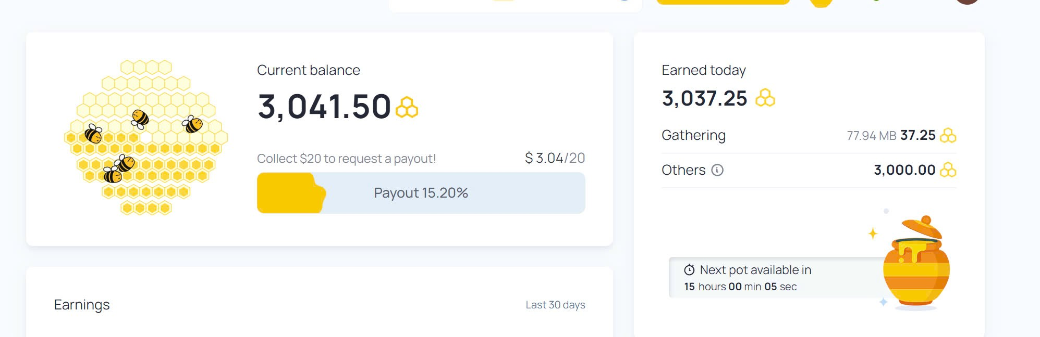Screen dimensions: 1040x337
Task: Click the Payout 15.20% progress bar
Action: (x=421, y=193)
